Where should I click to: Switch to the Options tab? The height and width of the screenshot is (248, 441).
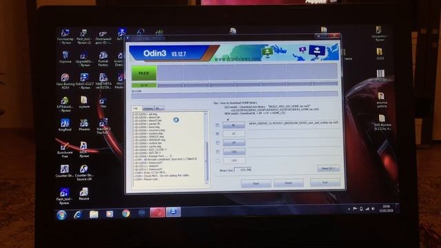(x=148, y=109)
